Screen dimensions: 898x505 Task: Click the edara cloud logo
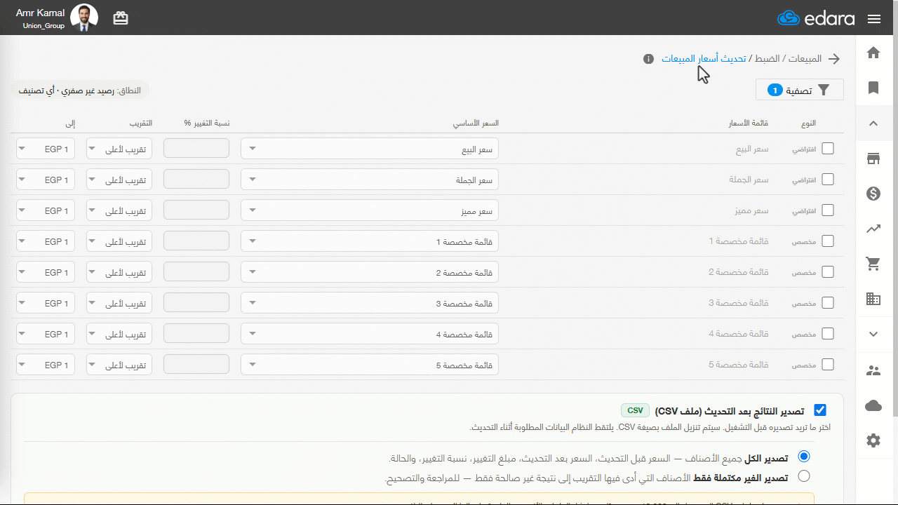click(816, 18)
